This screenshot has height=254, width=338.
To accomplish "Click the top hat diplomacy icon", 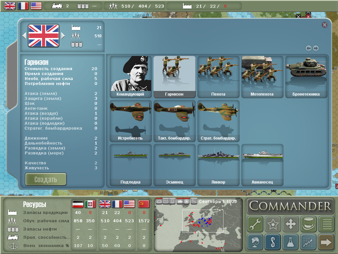I will click(308, 224).
